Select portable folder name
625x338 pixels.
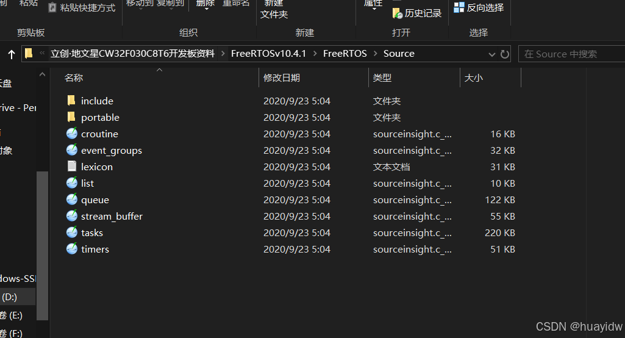coord(100,117)
